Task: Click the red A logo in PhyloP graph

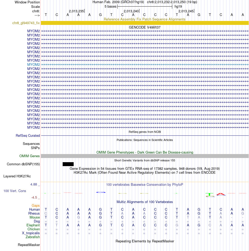Action: (221, 194)
